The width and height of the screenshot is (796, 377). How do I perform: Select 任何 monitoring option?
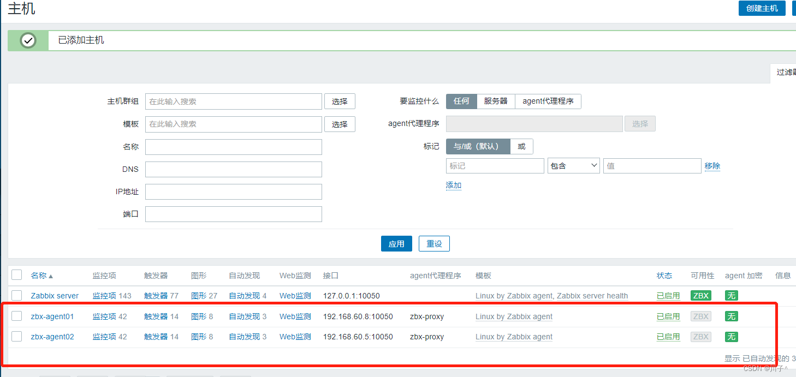(461, 101)
